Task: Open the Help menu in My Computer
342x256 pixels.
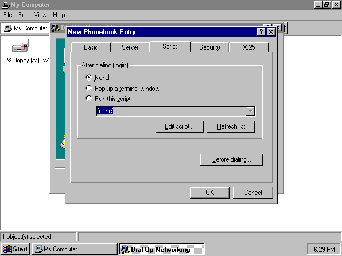Action: (x=59, y=15)
